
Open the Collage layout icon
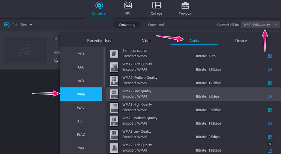point(156,6)
